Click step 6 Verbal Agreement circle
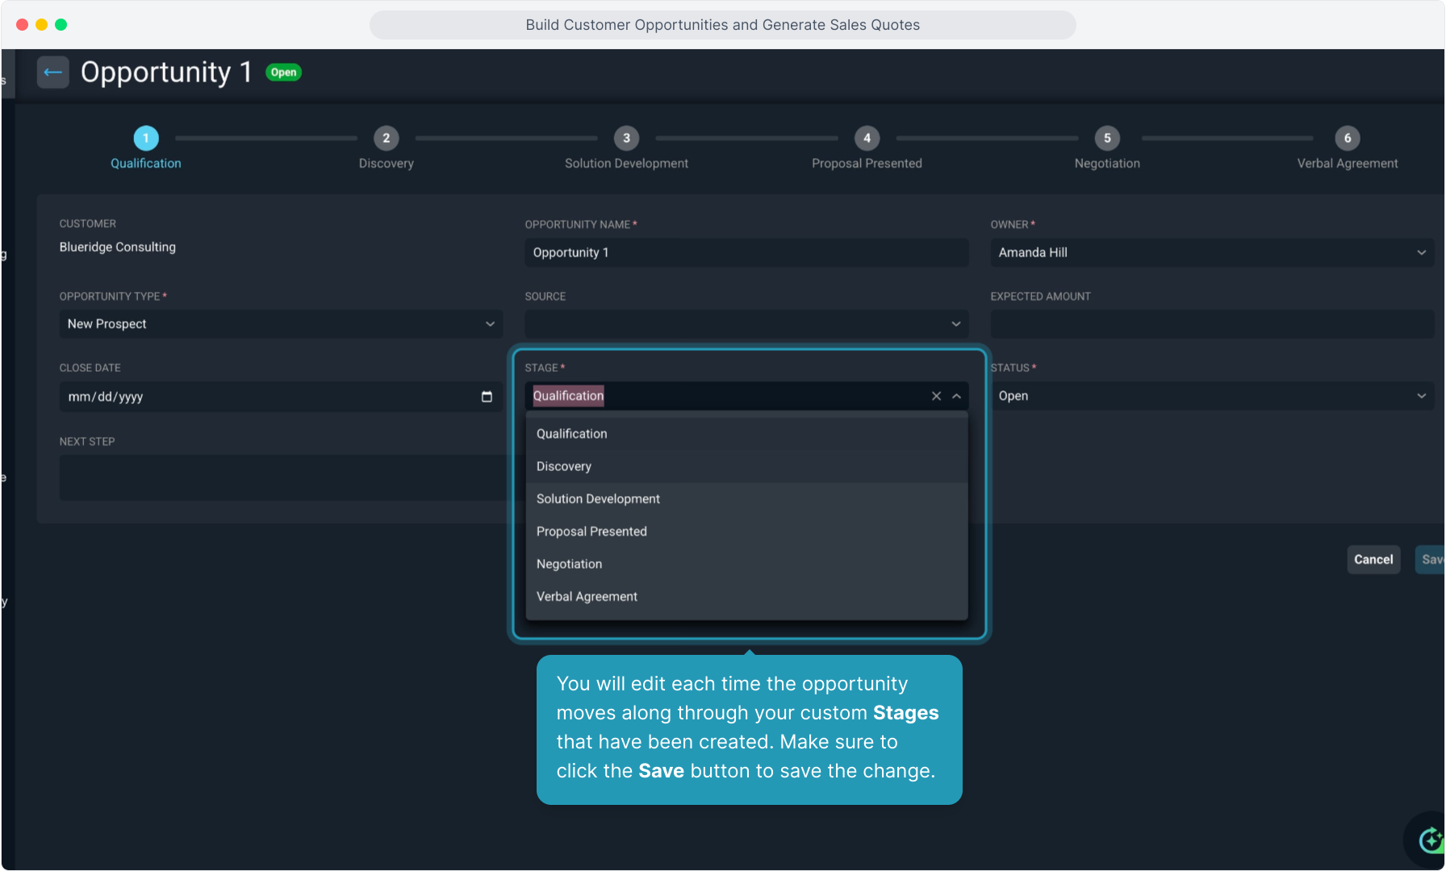Screen dimensions: 1446x871 tap(1347, 138)
